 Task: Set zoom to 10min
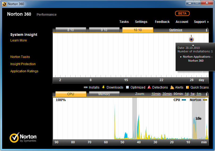pos(156,94)
